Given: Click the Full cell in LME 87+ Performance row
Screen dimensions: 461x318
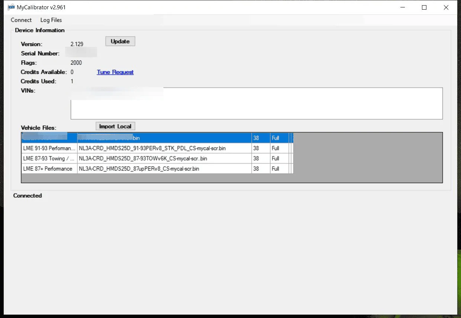Looking at the screenshot, I should click(x=279, y=169).
